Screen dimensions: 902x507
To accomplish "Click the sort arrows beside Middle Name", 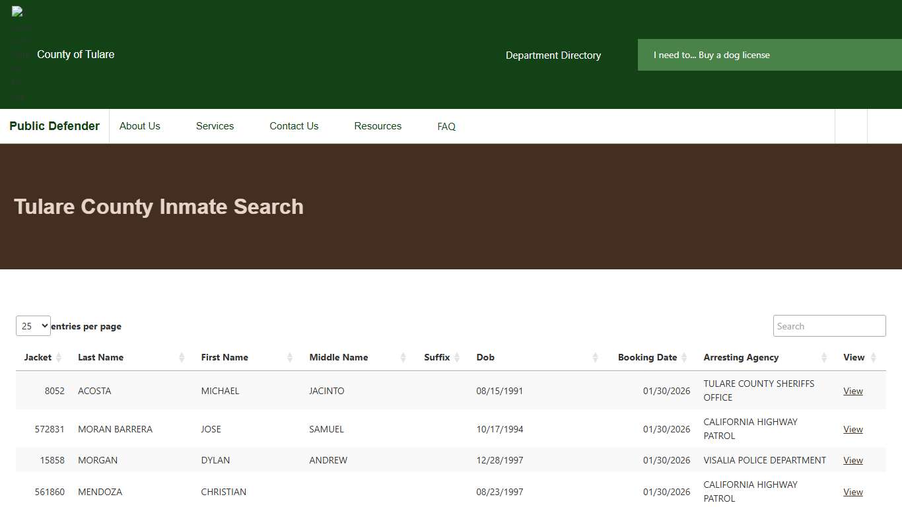I will click(x=403, y=357).
